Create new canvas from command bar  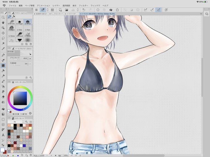[60, 10]
